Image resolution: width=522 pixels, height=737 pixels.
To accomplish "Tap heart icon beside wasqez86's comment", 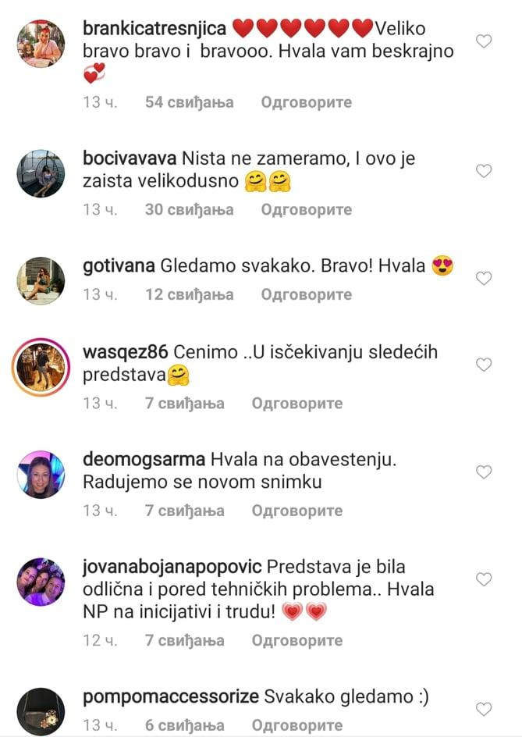I will tap(484, 365).
